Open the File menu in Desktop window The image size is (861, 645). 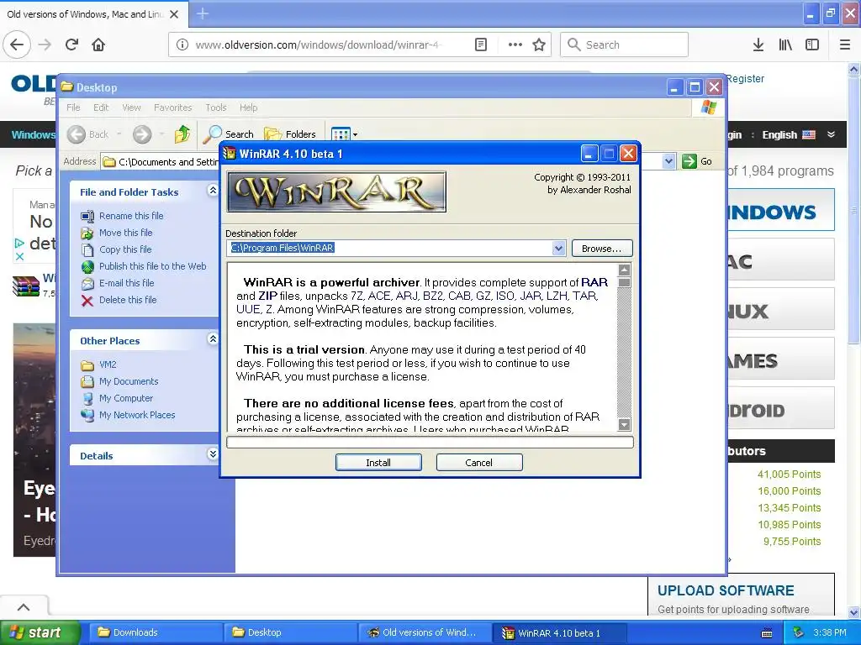point(73,107)
